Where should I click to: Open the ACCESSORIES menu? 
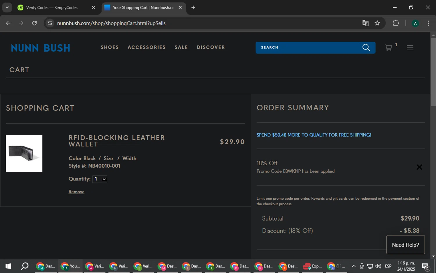click(146, 47)
